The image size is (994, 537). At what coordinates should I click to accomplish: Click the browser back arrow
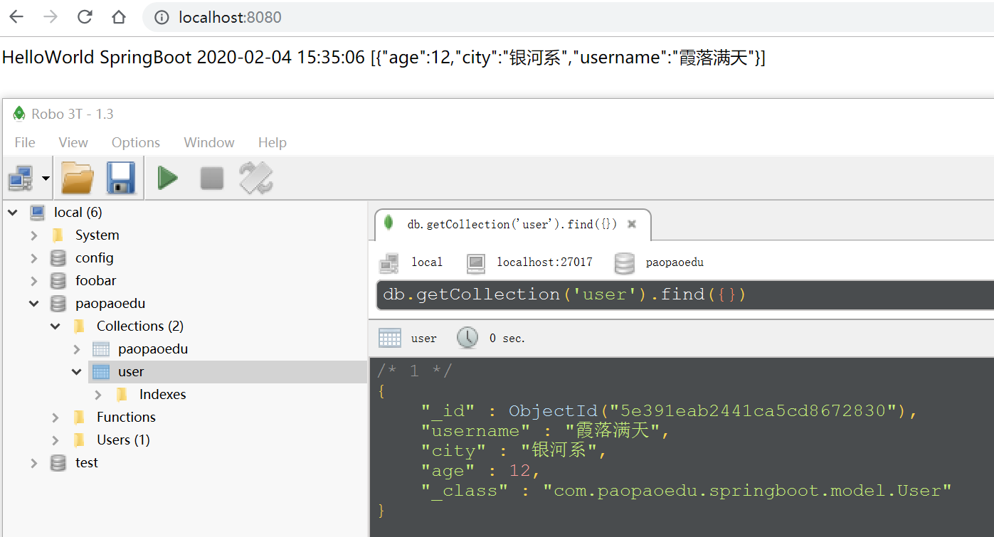tap(16, 17)
